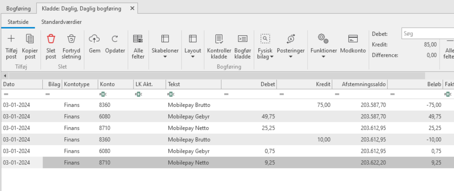Sort by the Afstemningssaldo column header
Screen dimensions: 454x191
(360, 84)
